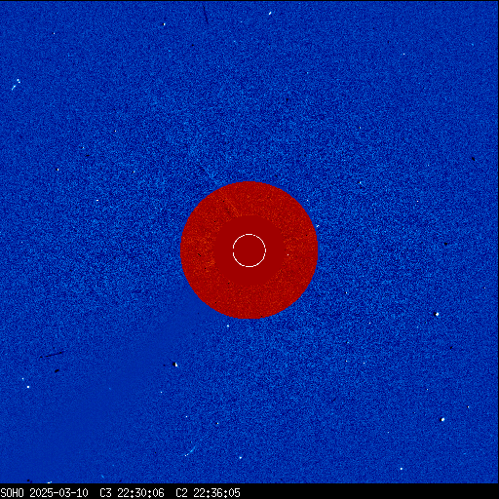The width and height of the screenshot is (499, 499).
Task: Click the C3 22:30:06 timestamp
Action: (x=132, y=493)
